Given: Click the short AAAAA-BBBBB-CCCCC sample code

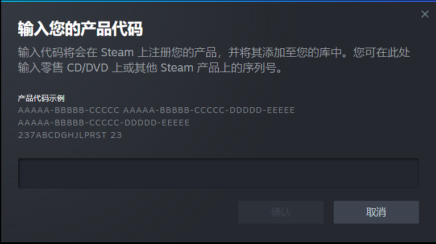Looking at the screenshot, I should click(69, 110).
